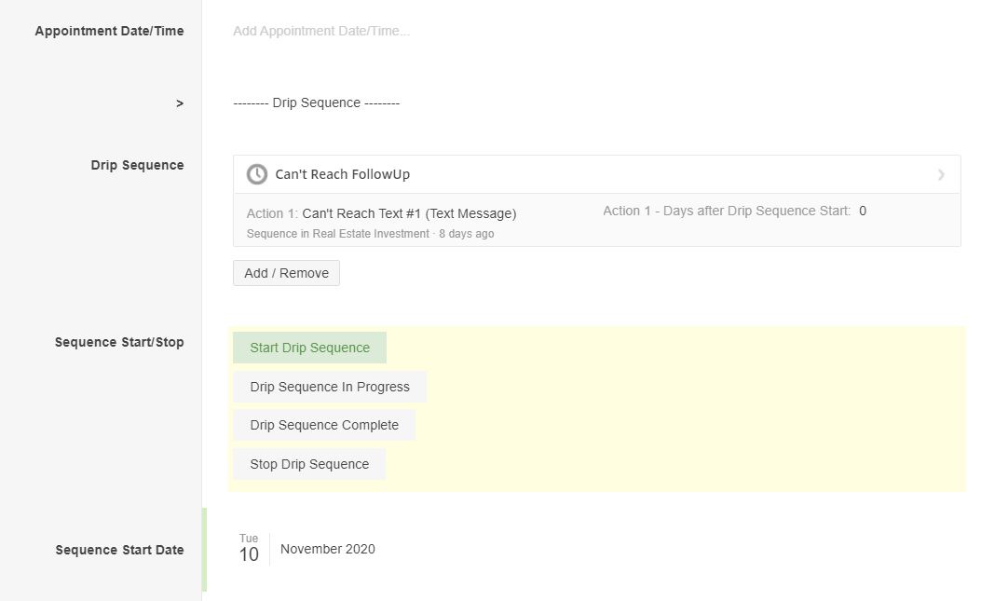
Task: Click the Add / Remove button
Action: click(286, 273)
